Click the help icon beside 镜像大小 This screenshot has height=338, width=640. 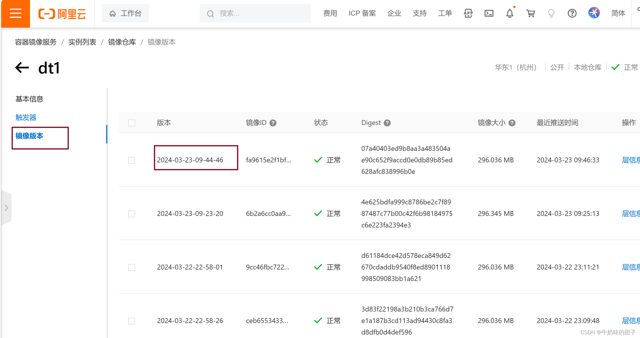click(512, 123)
